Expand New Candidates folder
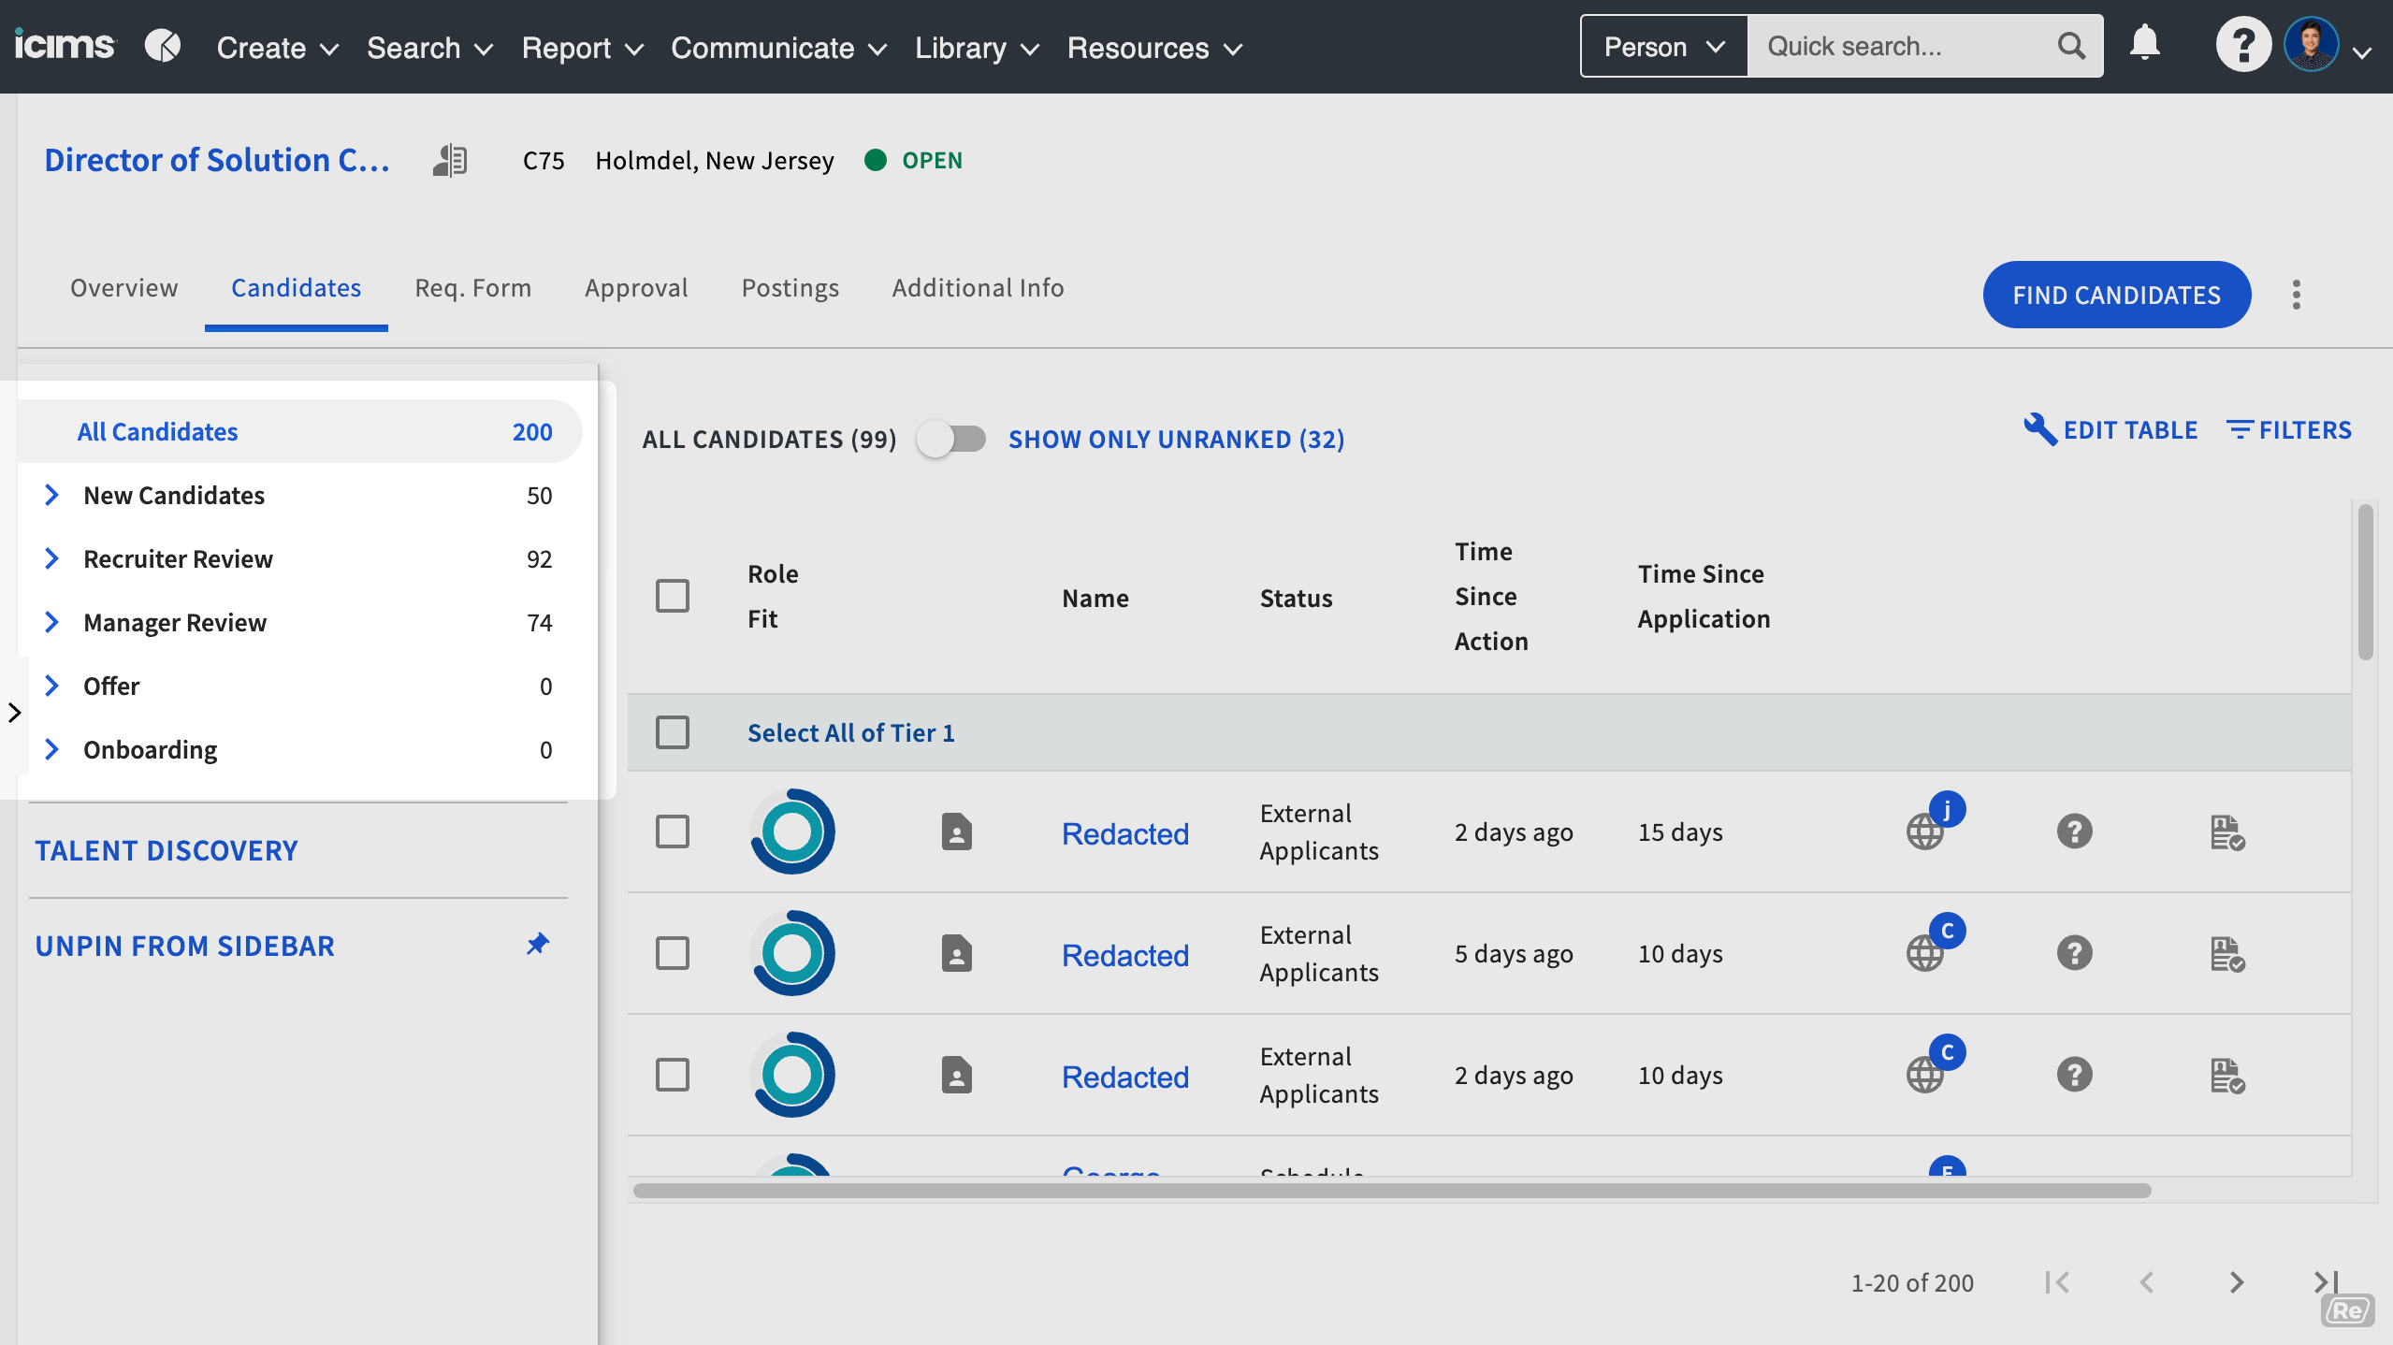 [51, 495]
